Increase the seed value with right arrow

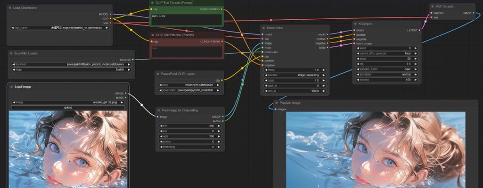click(x=415, y=48)
